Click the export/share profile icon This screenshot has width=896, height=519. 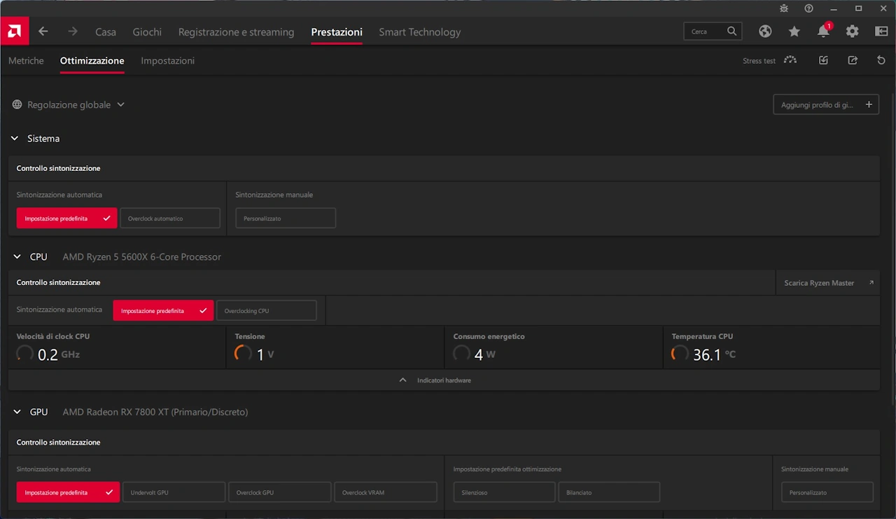853,60
